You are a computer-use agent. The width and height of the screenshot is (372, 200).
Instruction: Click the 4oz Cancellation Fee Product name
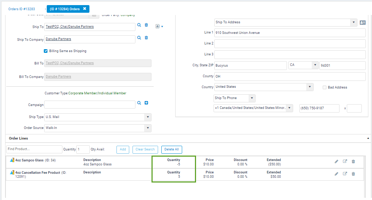point(38,173)
